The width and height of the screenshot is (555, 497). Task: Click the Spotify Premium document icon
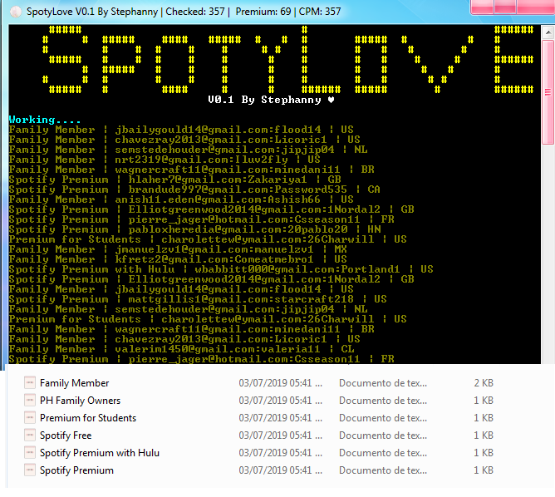tap(30, 470)
